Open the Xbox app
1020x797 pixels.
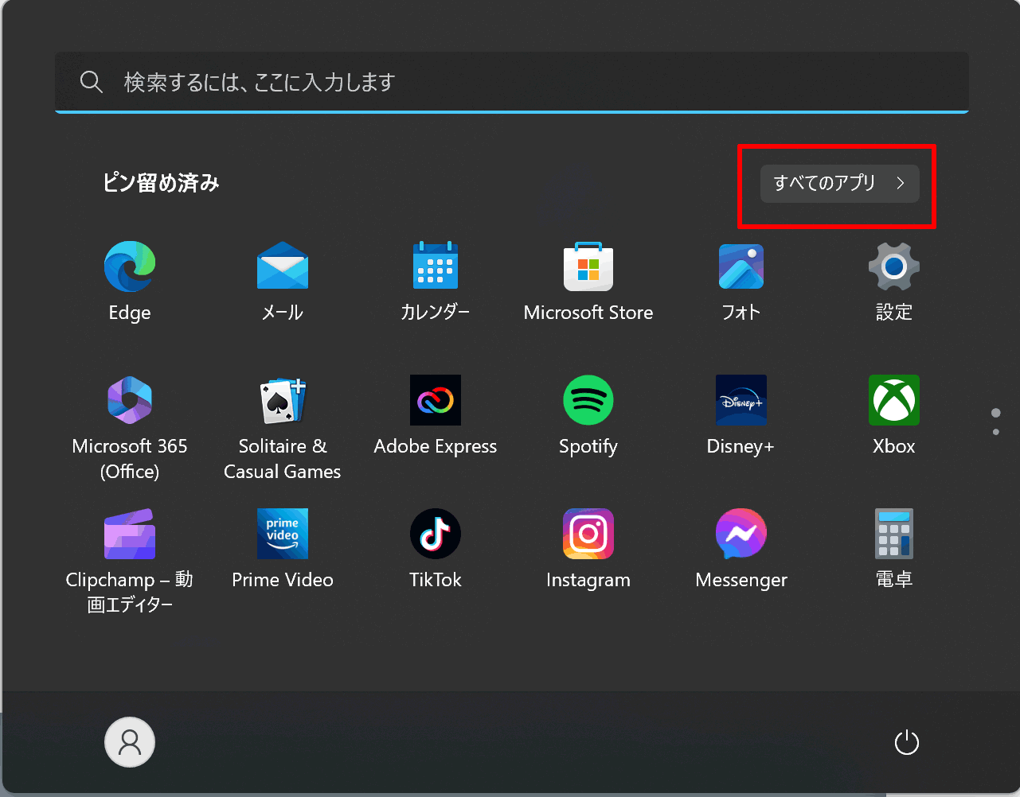point(894,415)
